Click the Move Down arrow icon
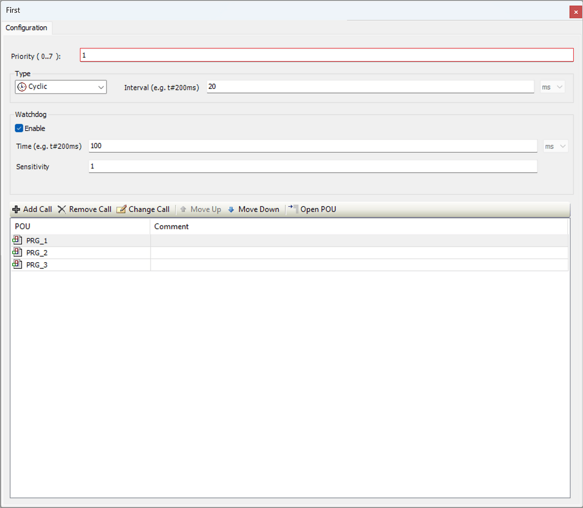Viewport: 583px width, 508px height. 231,209
